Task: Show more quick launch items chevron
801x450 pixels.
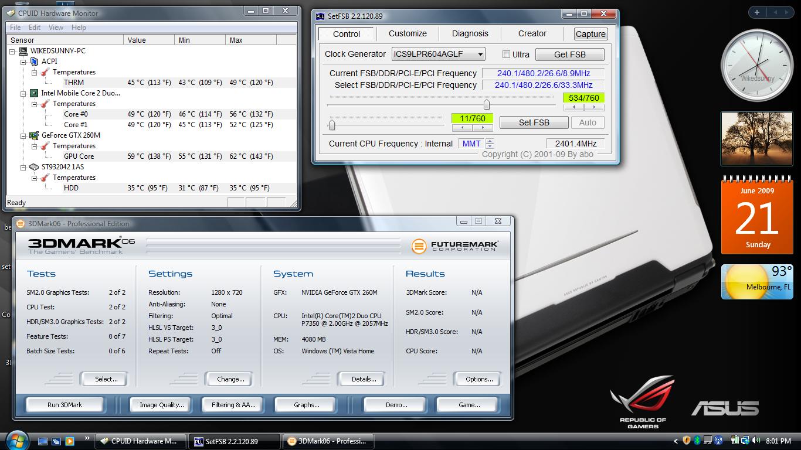Action: pos(87,438)
